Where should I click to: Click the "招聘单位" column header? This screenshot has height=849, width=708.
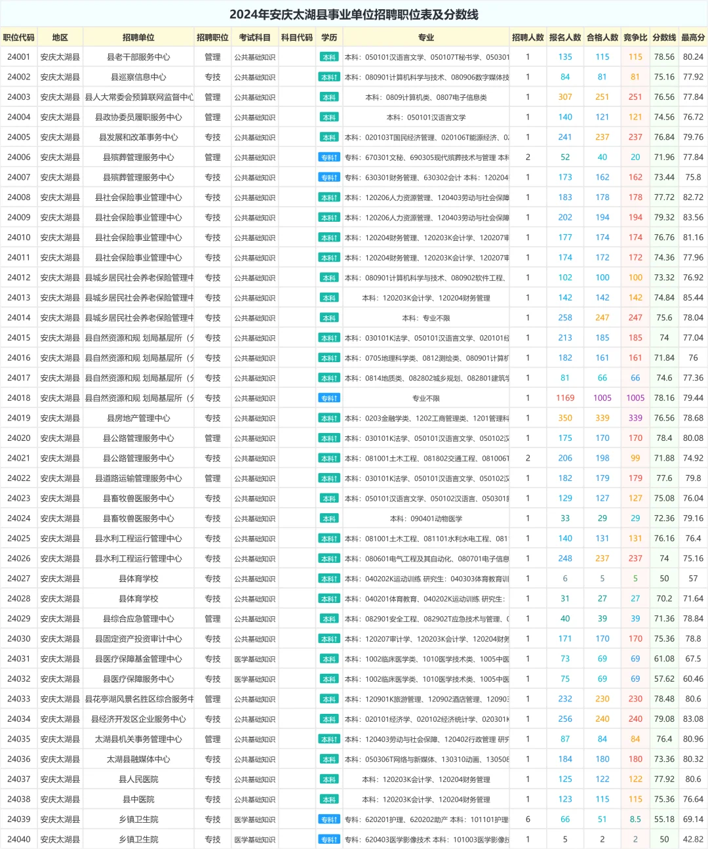[138, 37]
